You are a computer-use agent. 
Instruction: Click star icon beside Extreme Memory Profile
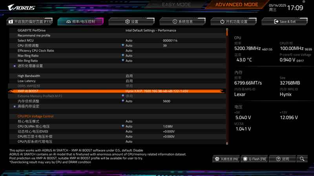click(123, 96)
